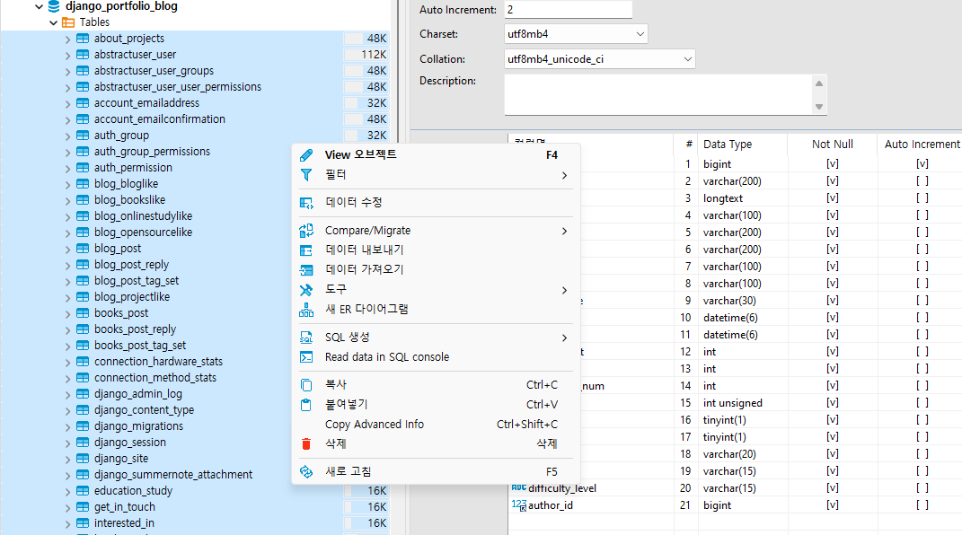962x535 pixels.
Task: Click the django_session table icon
Action: pos(83,443)
